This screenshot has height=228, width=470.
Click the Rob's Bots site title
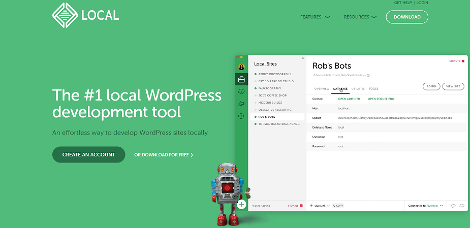[332, 66]
